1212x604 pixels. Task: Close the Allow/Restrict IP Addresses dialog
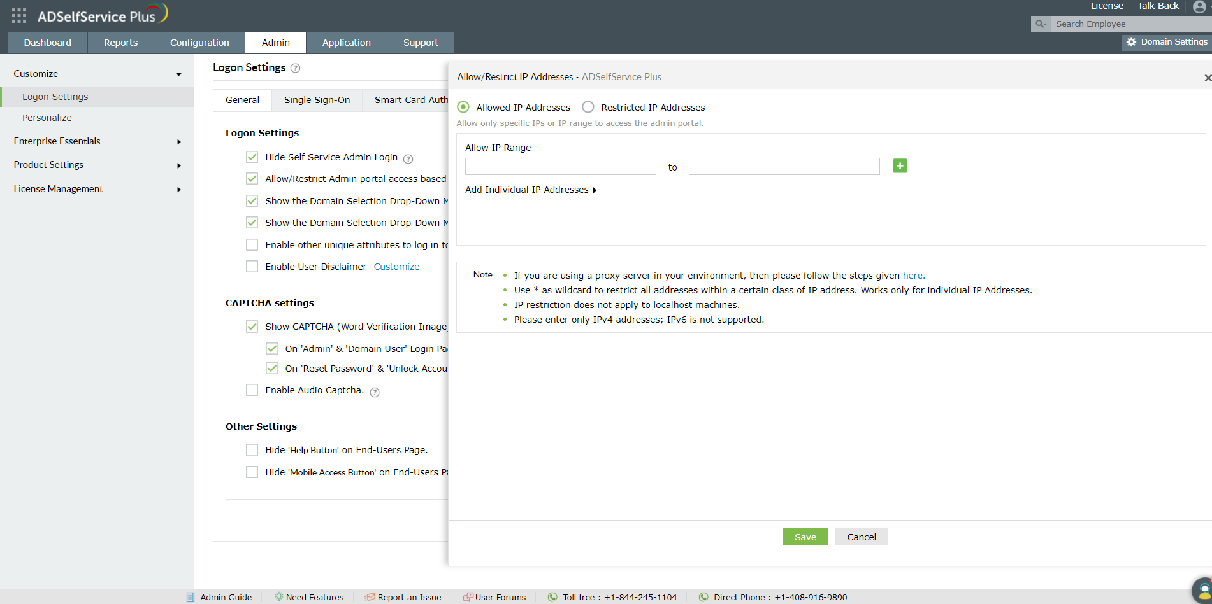[x=1207, y=78]
